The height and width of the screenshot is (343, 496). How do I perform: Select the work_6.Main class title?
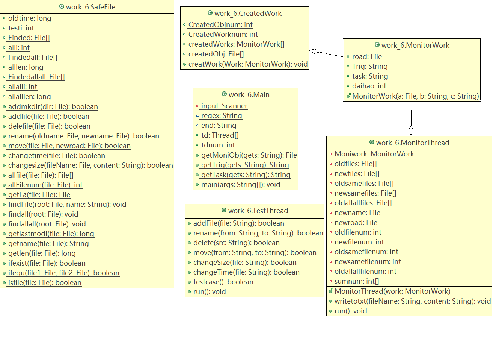click(249, 94)
